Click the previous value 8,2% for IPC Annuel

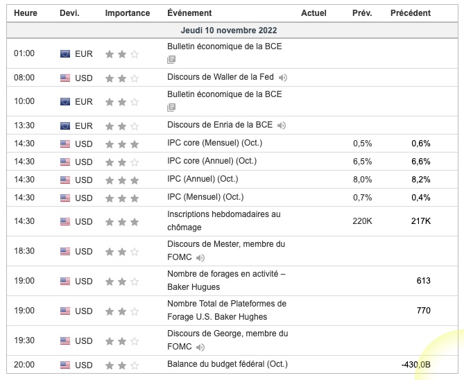(x=420, y=180)
